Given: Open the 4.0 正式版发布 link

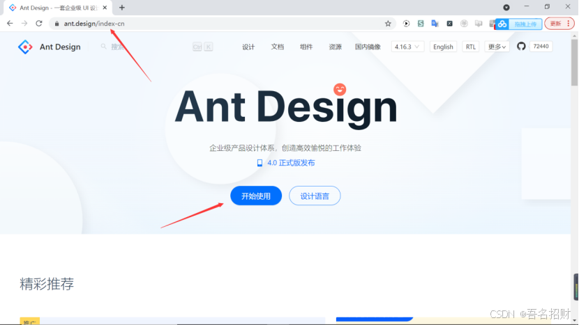Looking at the screenshot, I should tap(291, 163).
